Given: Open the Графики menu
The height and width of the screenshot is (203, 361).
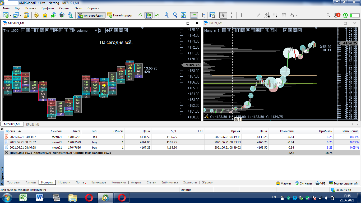Looking at the screenshot, I should [48, 8].
